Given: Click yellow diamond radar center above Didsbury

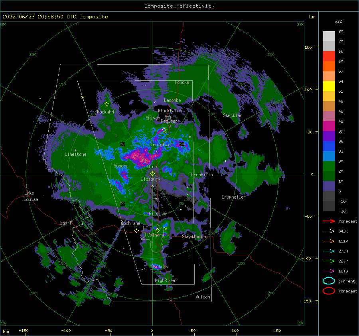Looking at the screenshot, I should tap(152, 174).
